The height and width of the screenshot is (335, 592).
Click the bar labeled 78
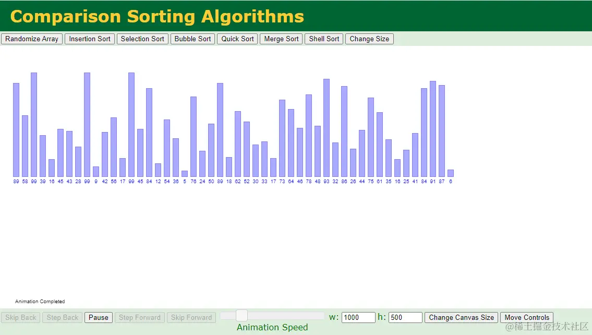(x=309, y=136)
